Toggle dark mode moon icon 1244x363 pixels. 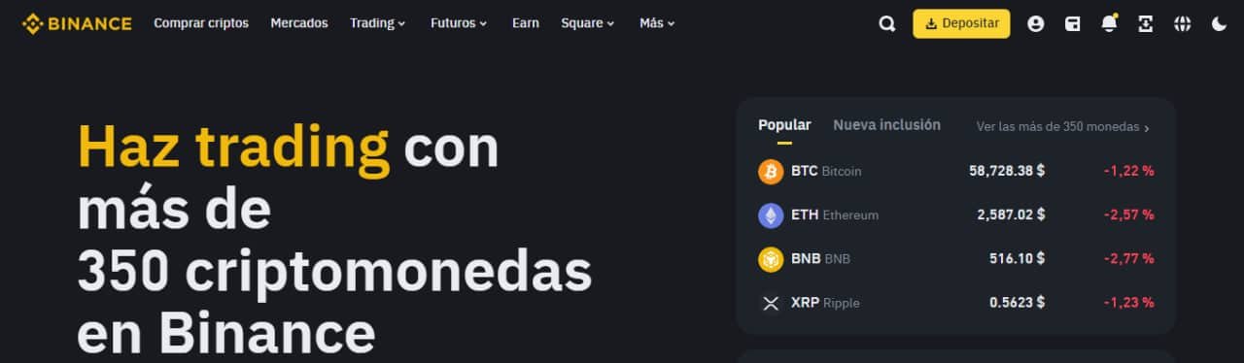coord(1219,24)
